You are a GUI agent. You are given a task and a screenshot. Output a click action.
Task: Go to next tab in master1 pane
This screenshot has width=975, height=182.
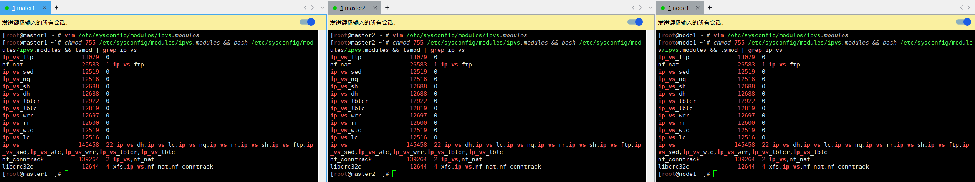point(313,8)
